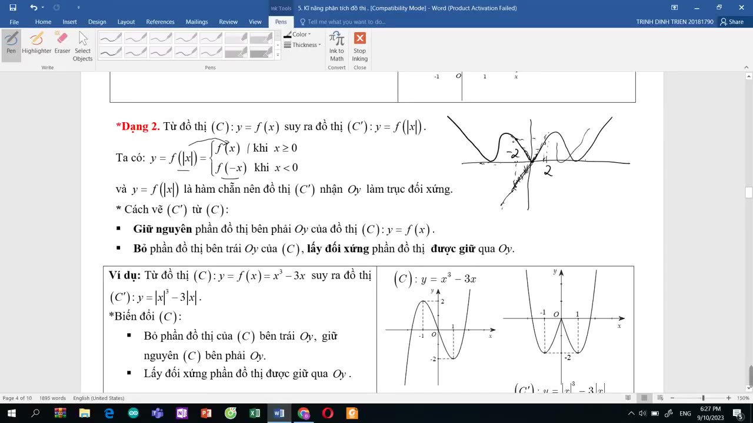Viewport: 753px width, 423px height.
Task: Redo action in Quick Access toolbar
Action: 56,8
